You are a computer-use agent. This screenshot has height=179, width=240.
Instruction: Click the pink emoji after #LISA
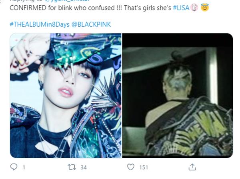coord(194,8)
